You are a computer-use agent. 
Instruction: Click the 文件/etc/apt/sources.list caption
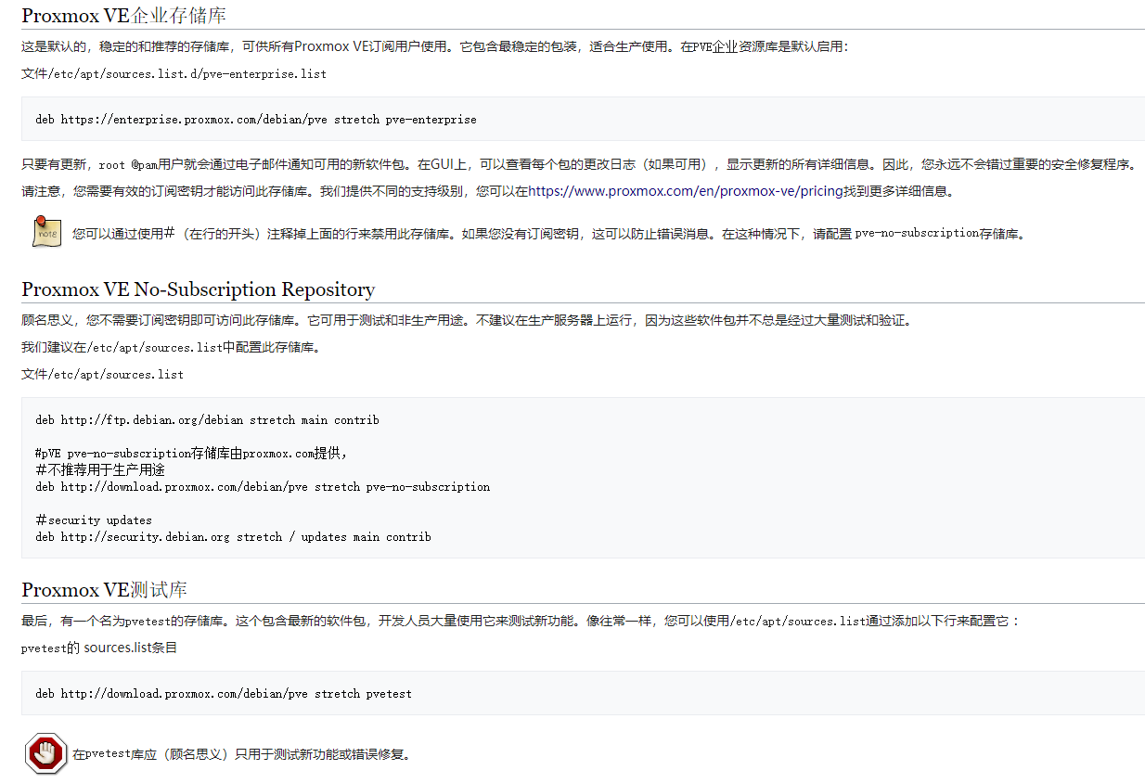(x=102, y=375)
